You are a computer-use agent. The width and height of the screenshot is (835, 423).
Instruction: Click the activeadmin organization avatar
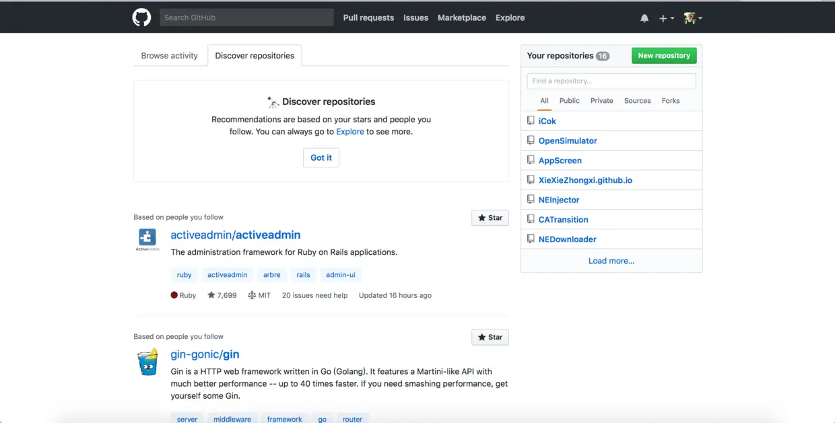[x=147, y=239]
